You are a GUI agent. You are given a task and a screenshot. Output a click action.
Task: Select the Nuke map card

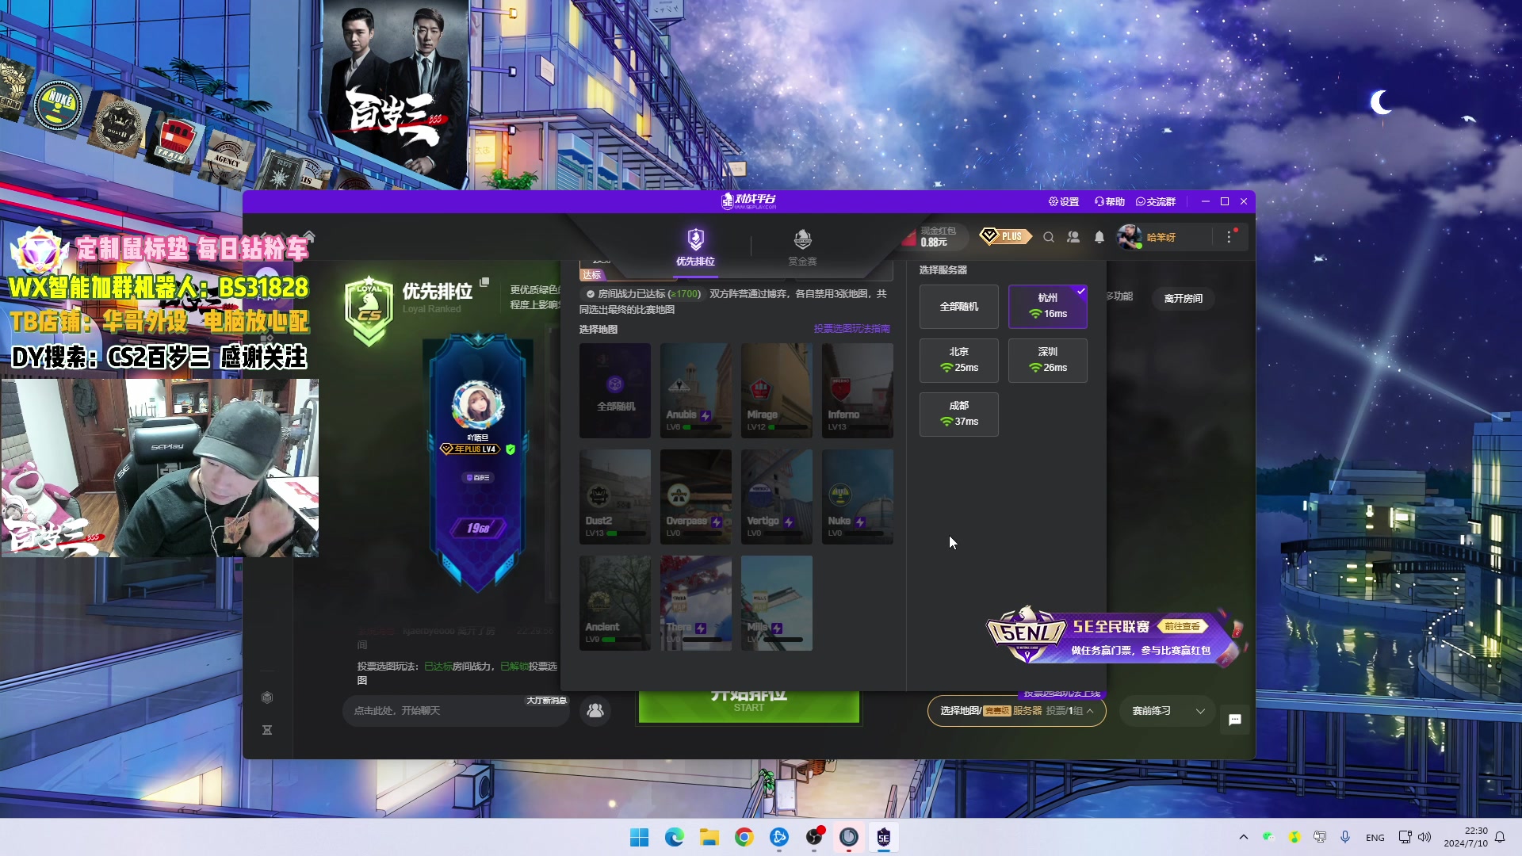858,497
